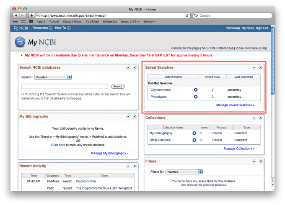Open the Photolyase saved search
Screen dimensions: 285x205
[158, 97]
